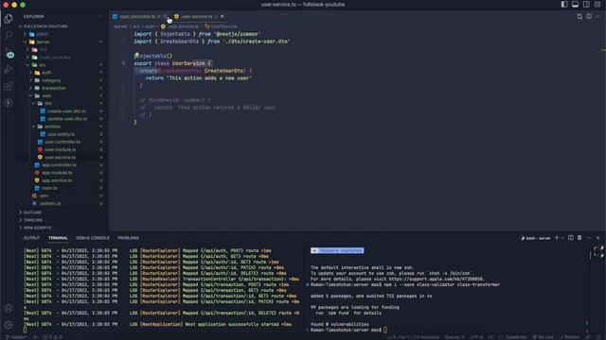The width and height of the screenshot is (606, 340).
Task: Click the History restored badge in terminal
Action: tap(337, 250)
